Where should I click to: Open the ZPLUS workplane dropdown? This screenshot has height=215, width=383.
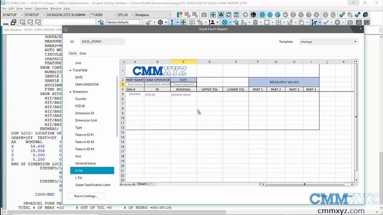pyautogui.click(x=132, y=15)
